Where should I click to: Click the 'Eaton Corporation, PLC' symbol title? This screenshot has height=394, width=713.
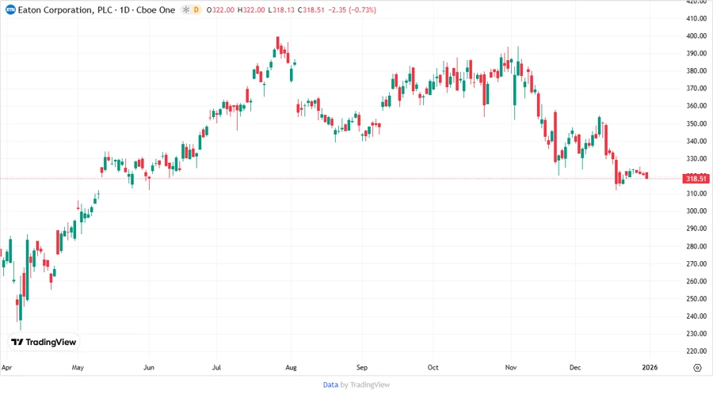coord(65,10)
